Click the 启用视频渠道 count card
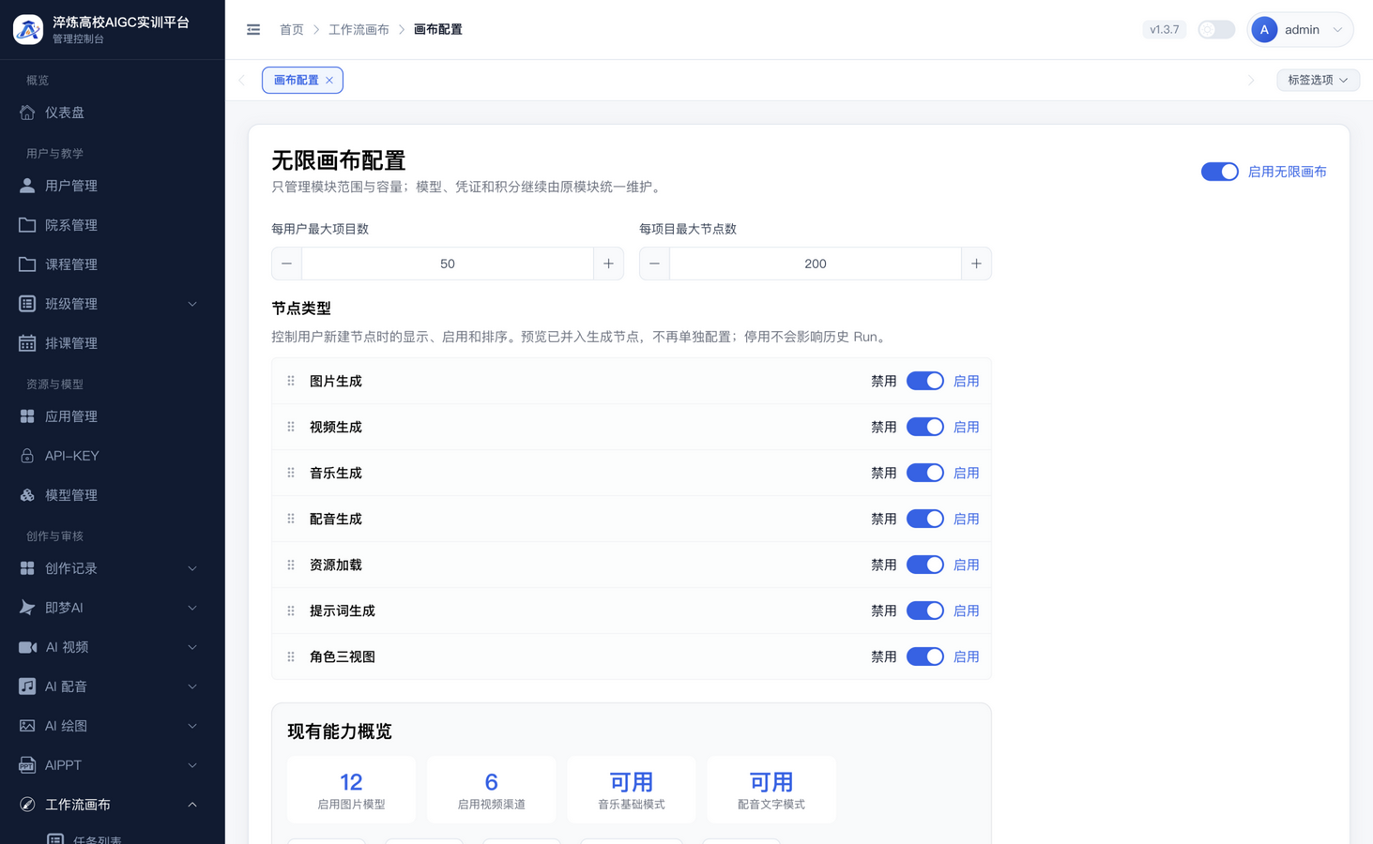 [491, 790]
